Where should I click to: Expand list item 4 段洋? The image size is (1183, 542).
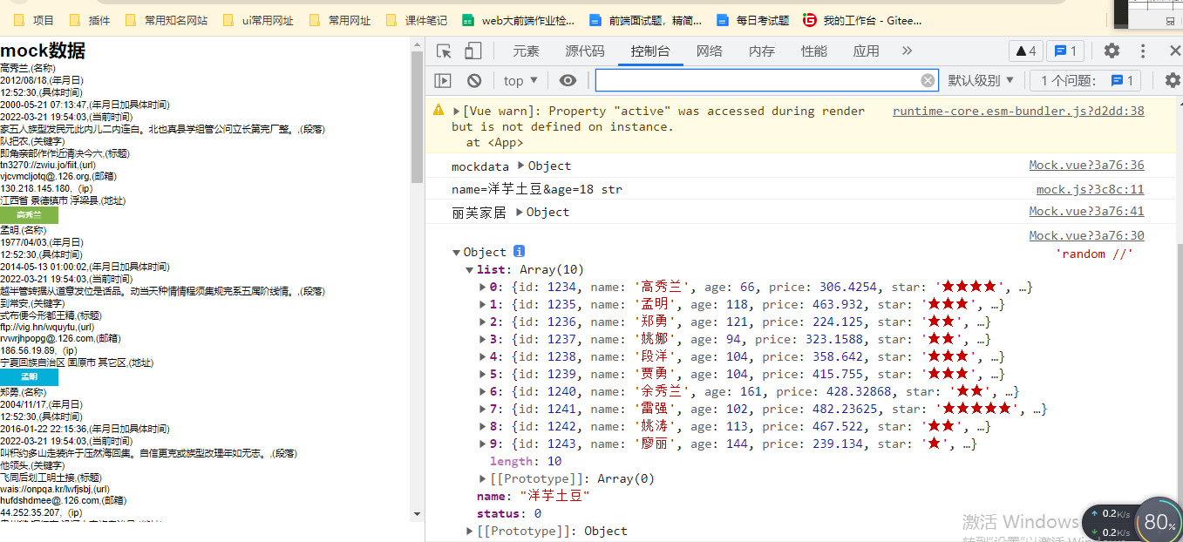(483, 357)
